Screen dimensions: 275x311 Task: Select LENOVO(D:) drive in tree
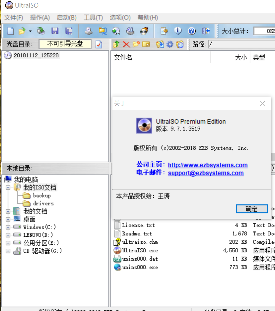(x=38, y=235)
